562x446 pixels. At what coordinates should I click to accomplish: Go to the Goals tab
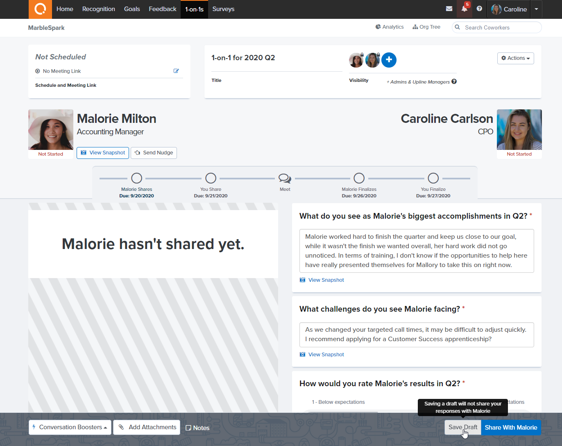coord(132,9)
